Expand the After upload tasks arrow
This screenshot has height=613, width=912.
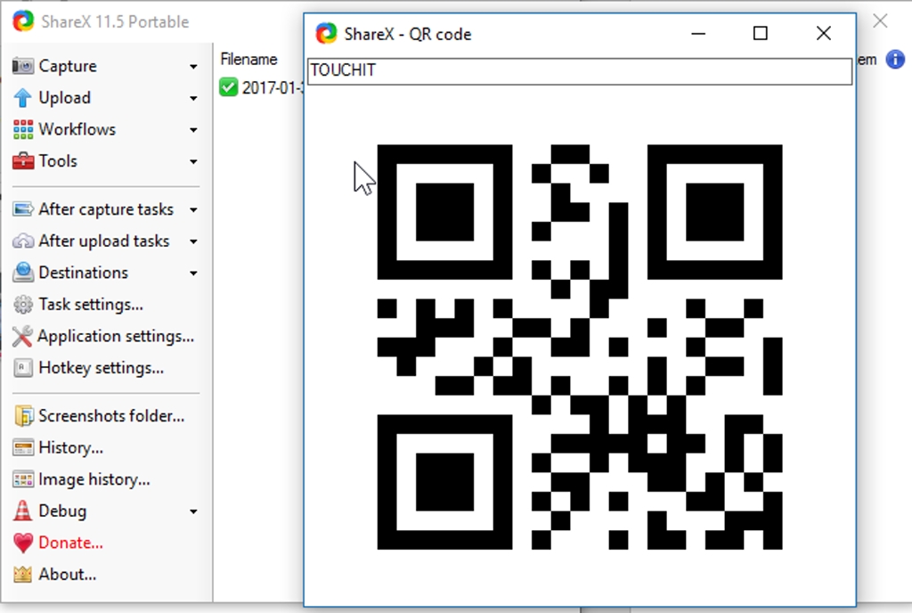[193, 241]
